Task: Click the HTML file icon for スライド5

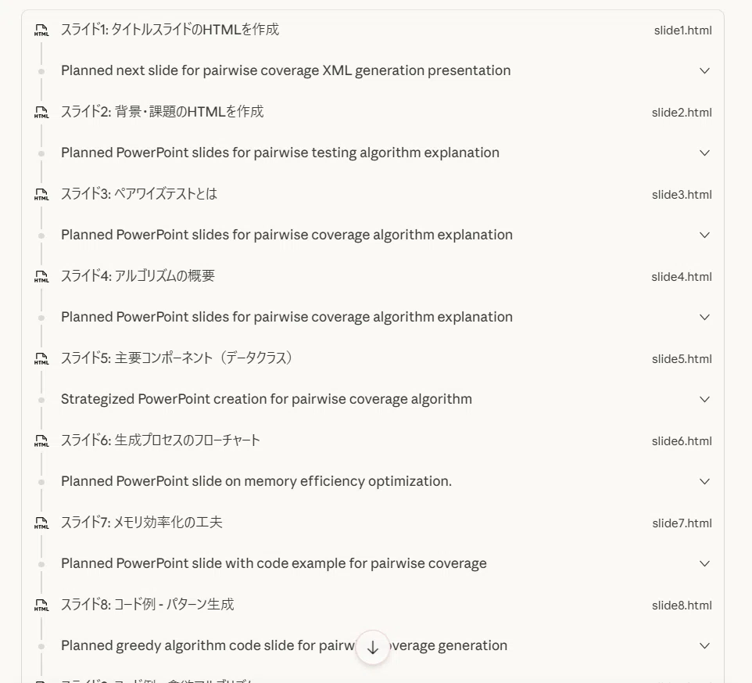Action: pyautogui.click(x=41, y=358)
